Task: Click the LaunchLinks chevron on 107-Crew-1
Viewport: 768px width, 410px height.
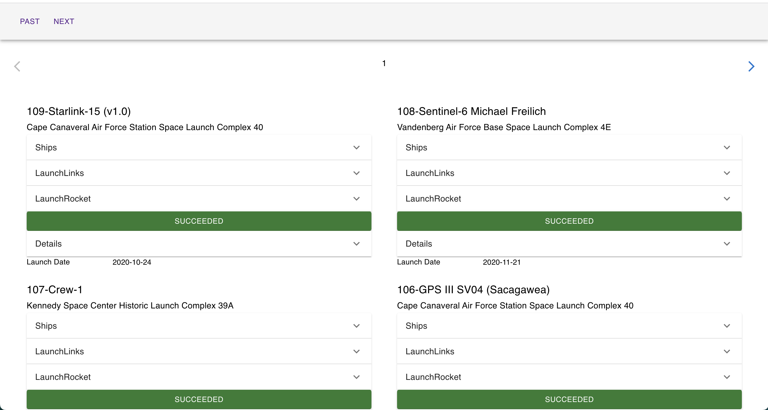Action: click(357, 352)
